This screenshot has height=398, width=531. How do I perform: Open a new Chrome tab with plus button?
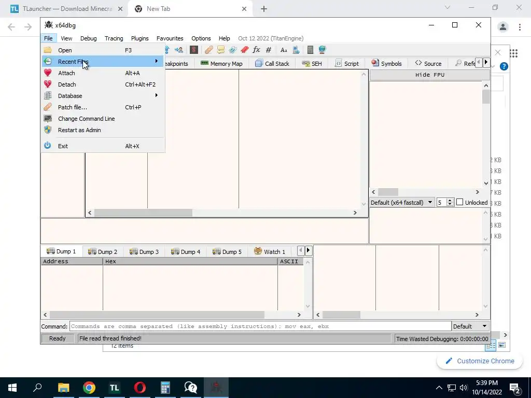264,9
